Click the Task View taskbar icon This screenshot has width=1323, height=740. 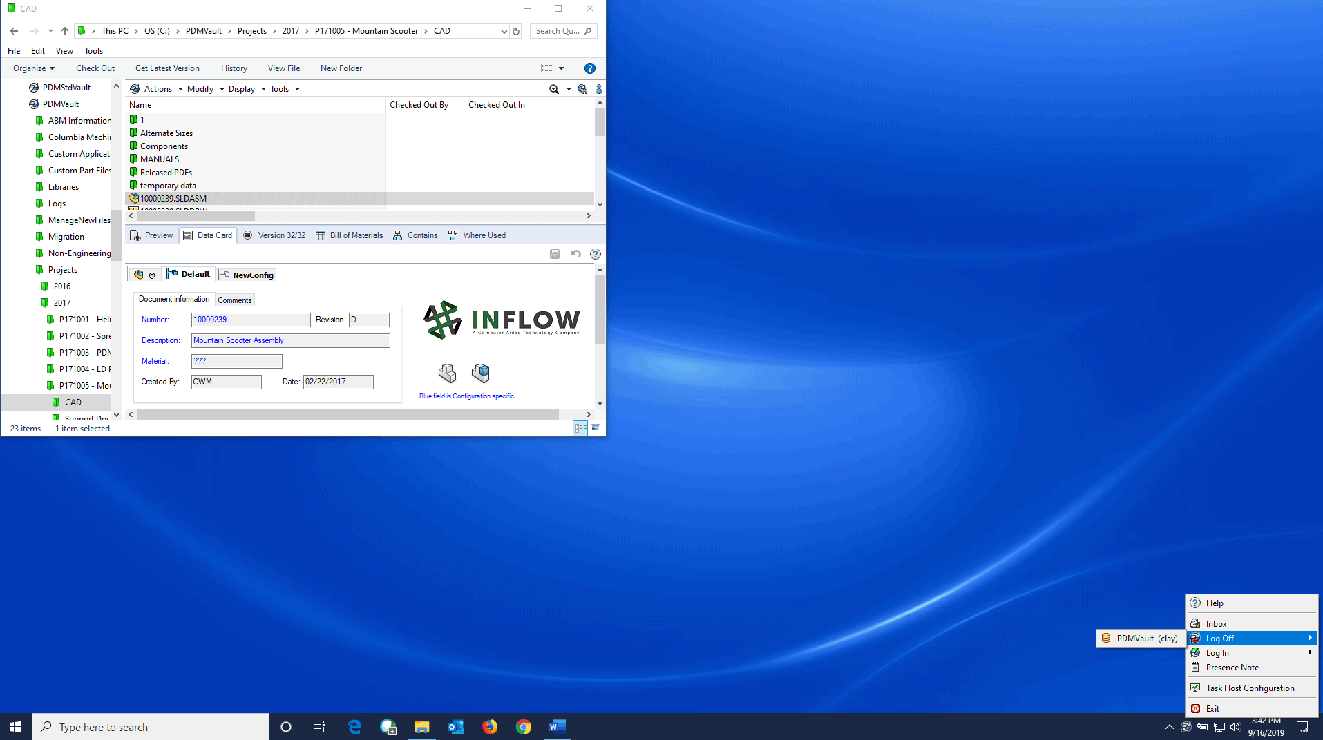tap(319, 727)
